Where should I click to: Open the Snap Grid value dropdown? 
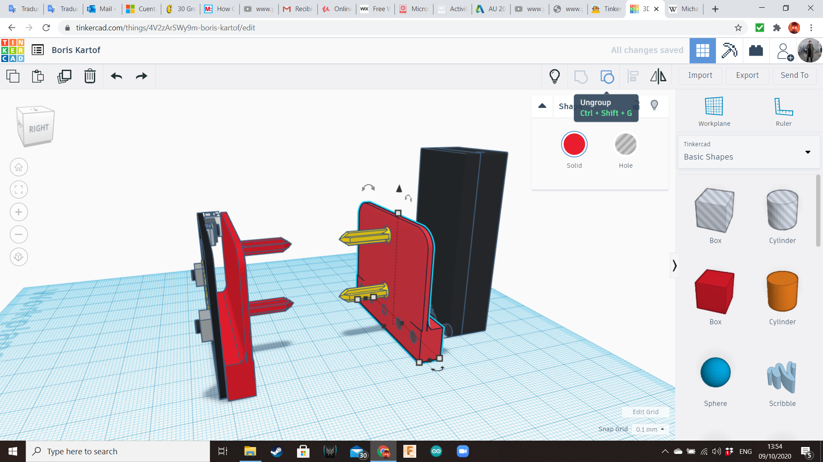pos(650,429)
